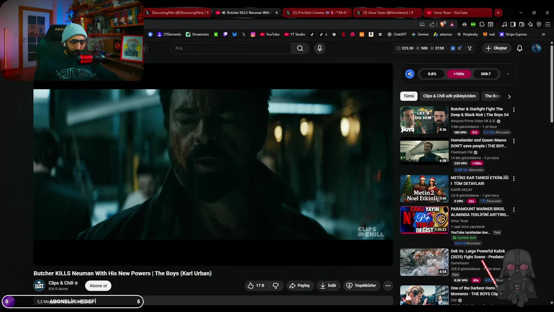Open Brave Leo AI sparkle icon
Viewport: 554px width, 312px height.
pyautogui.click(x=530, y=24)
